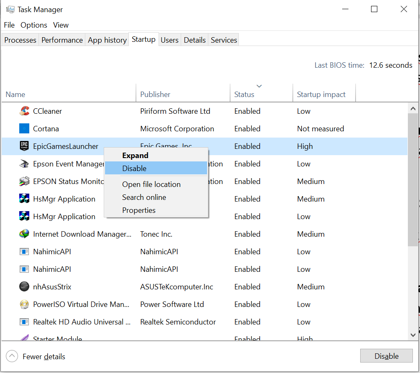Screen dimensions: 420x373
Task: Click publisher Power Software Ltd
Action: click(x=172, y=304)
